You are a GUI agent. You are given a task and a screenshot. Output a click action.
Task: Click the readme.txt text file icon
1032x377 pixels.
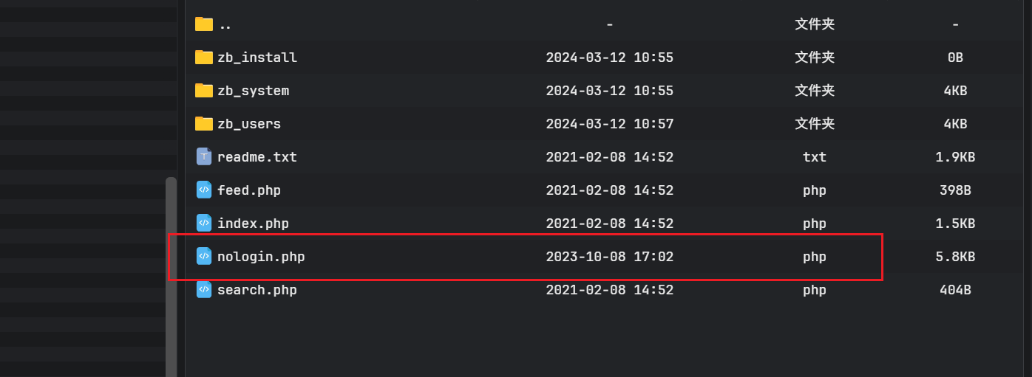[x=204, y=156]
